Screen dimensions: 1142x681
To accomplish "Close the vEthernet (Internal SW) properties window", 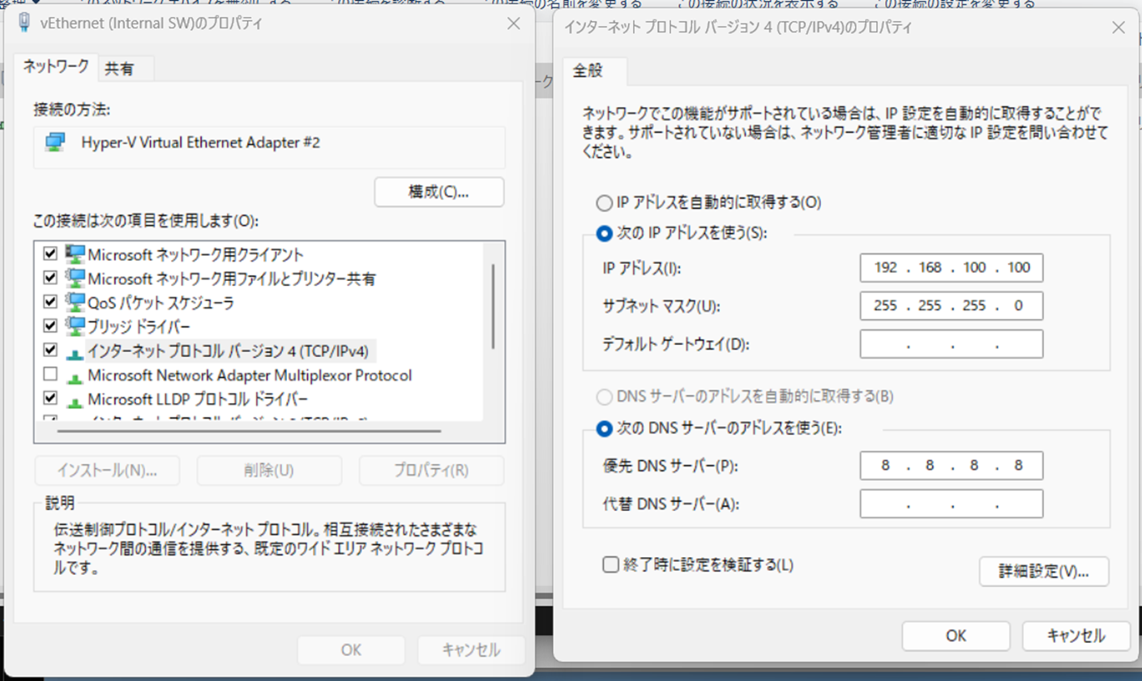I will pos(514,23).
